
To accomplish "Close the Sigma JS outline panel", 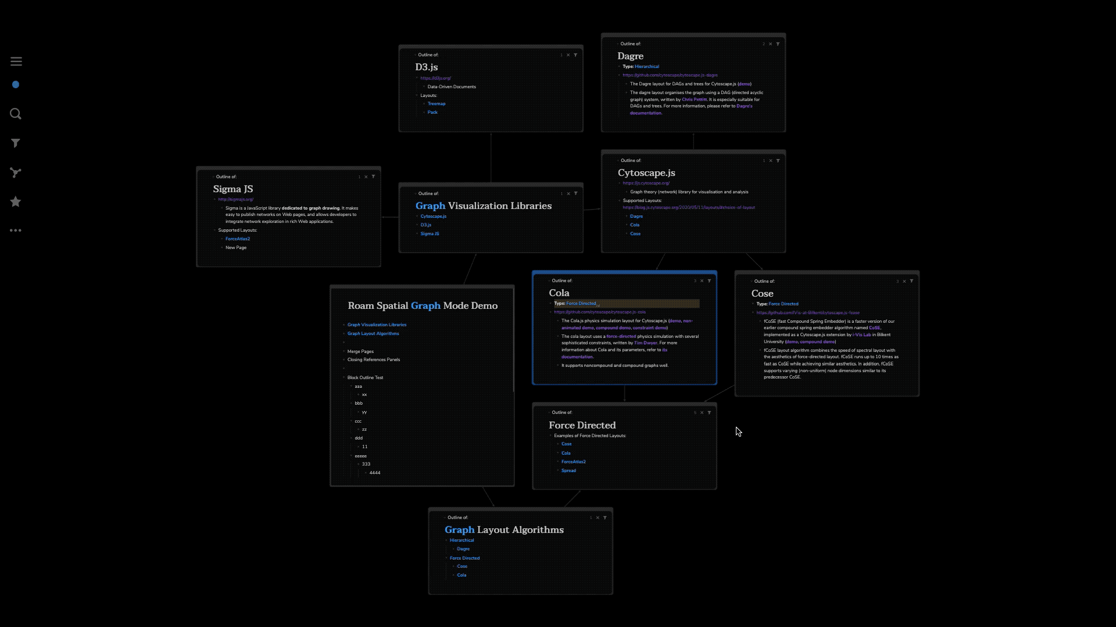I will coord(366,177).
